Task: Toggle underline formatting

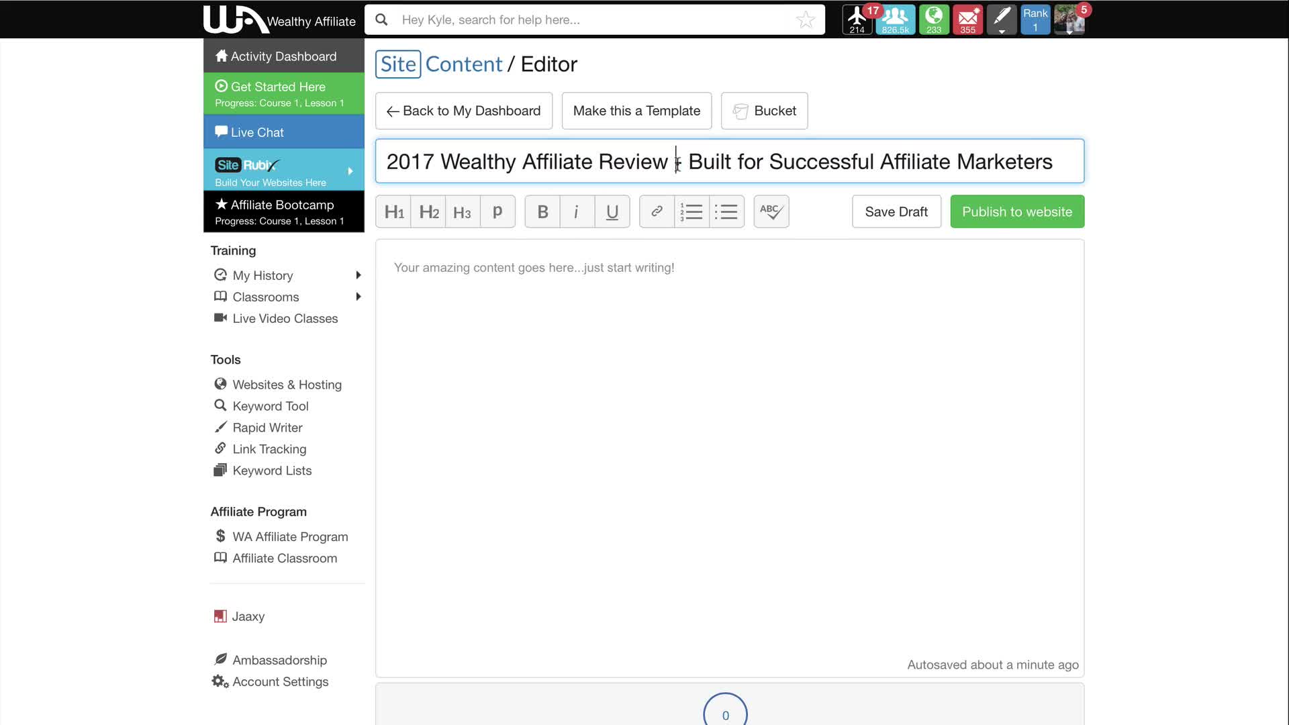Action: pos(612,212)
